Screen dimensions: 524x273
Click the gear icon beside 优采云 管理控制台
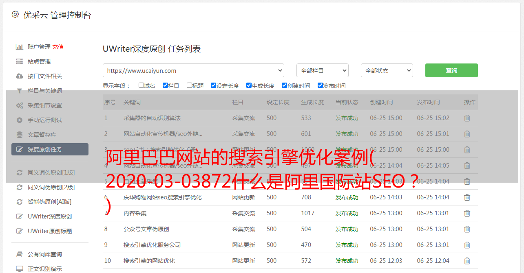click(x=15, y=15)
